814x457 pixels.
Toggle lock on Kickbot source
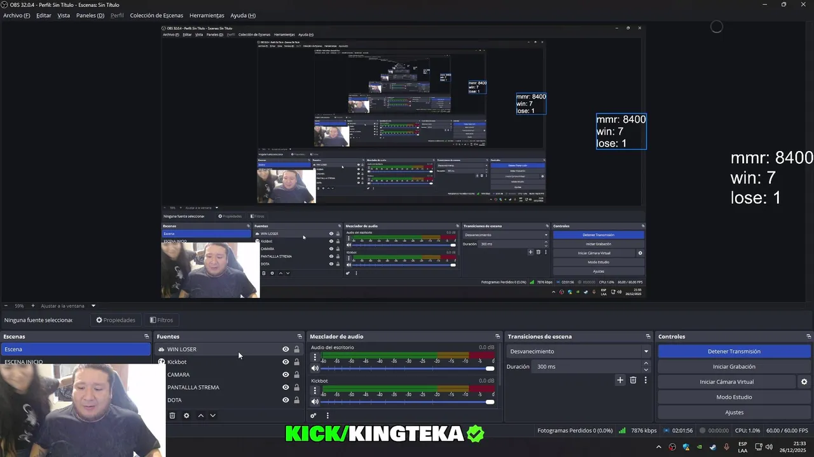(296, 362)
